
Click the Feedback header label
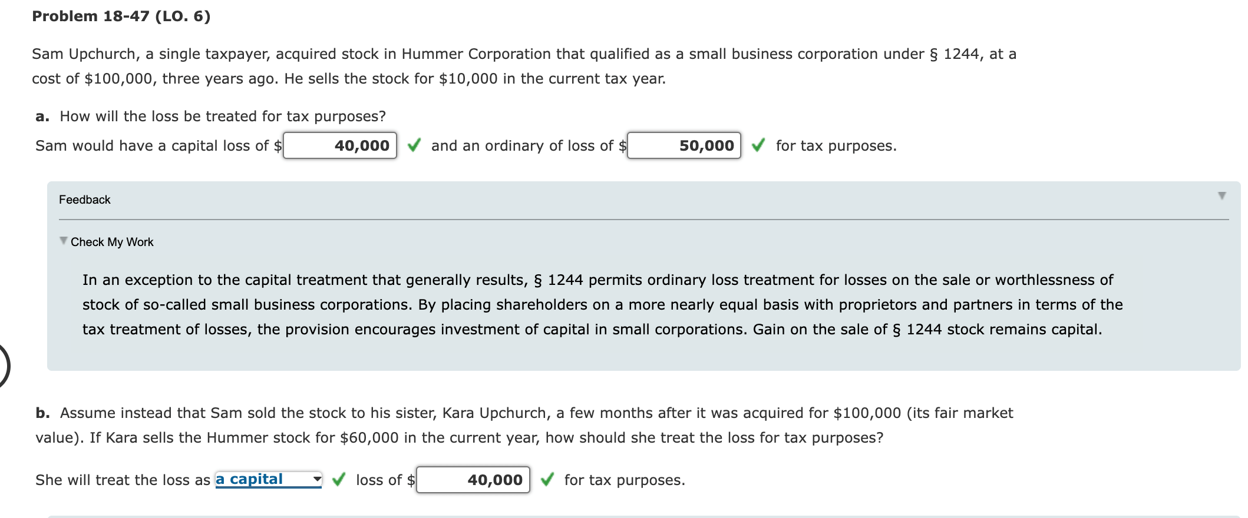(85, 200)
